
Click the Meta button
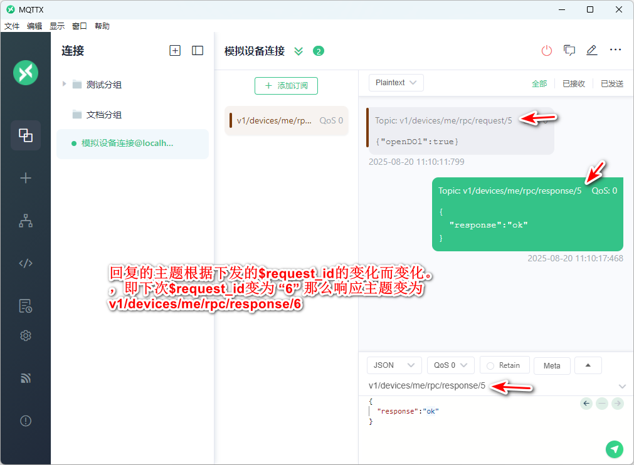[552, 366]
